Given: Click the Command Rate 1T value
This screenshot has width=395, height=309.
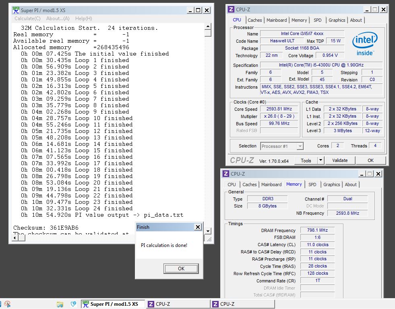Looking at the screenshot, I should (x=317, y=280).
